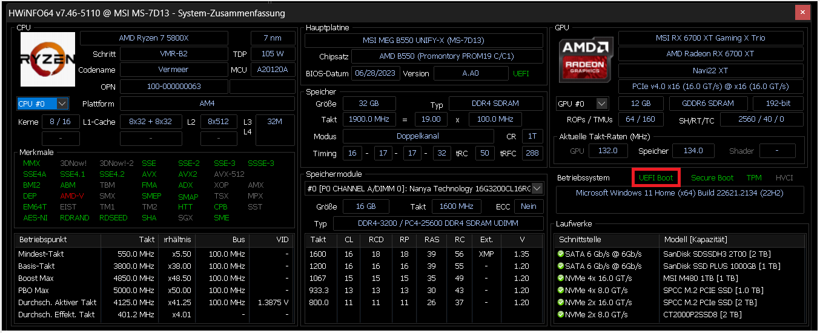Click the 105 W TDP field
The width and height of the screenshot is (820, 333).
272,54
